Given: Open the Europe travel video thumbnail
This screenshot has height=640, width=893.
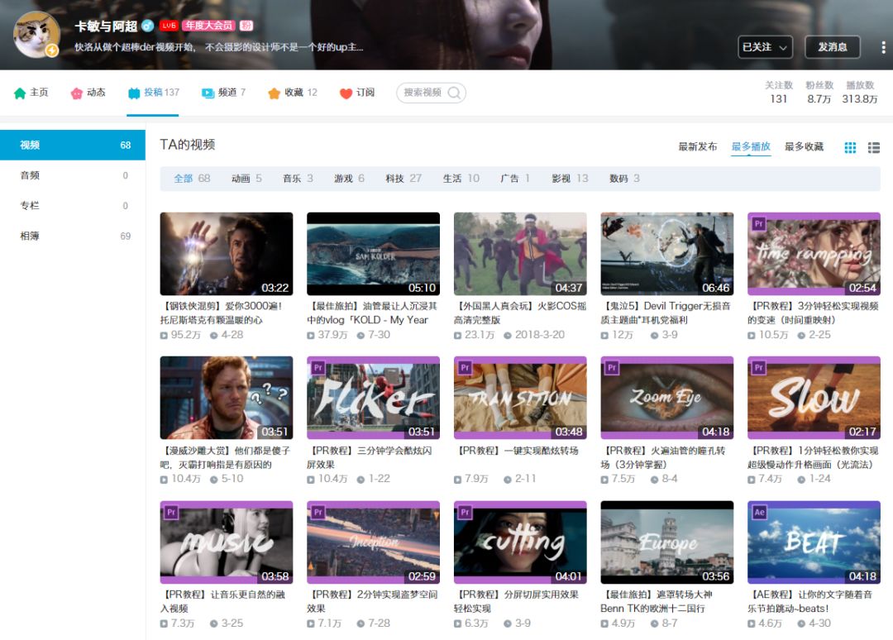Looking at the screenshot, I should 667,542.
